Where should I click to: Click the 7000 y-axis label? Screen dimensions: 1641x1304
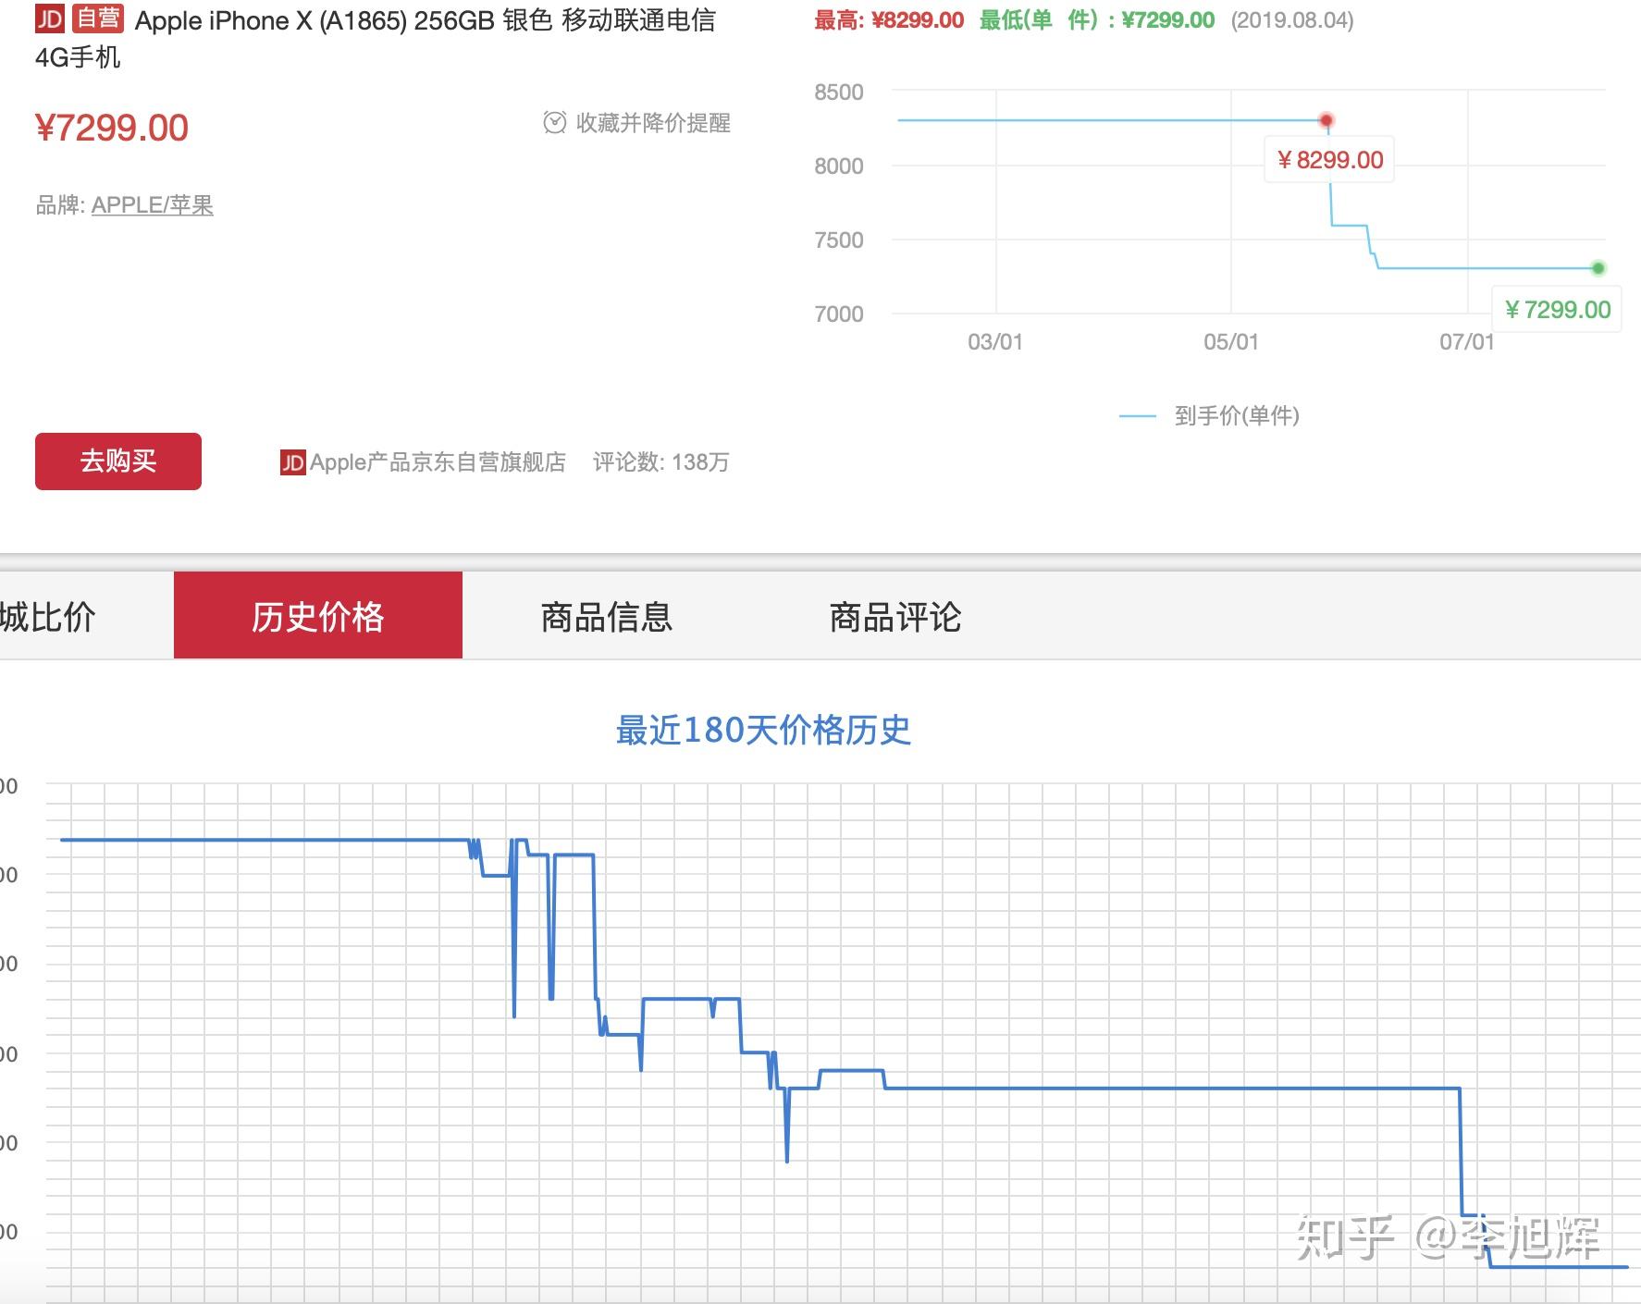[x=839, y=314]
